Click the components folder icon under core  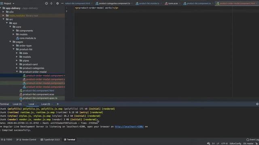click(x=17, y=31)
